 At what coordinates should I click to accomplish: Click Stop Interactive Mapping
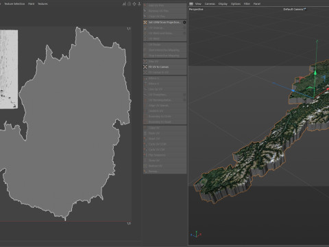[x=164, y=56]
